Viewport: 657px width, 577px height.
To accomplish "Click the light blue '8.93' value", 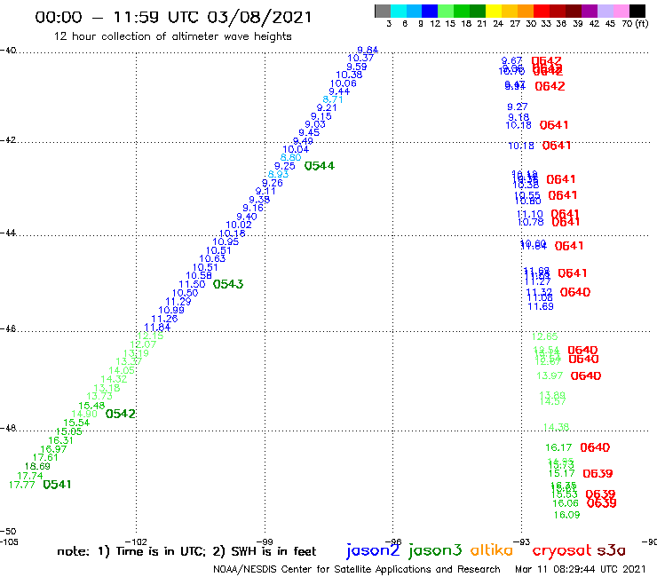I will (x=278, y=174).
